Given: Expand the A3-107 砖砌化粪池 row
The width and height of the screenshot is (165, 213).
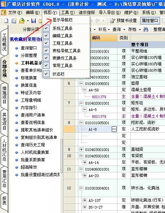Looking at the screenshot, I should click(x=85, y=200).
